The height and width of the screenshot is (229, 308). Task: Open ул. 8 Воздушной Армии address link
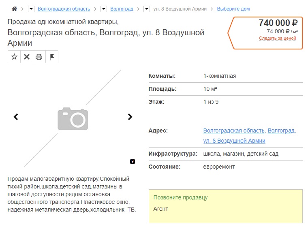[x=234, y=141]
